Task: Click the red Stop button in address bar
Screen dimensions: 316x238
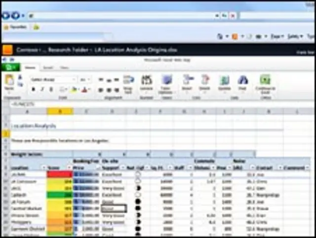Action: (x=233, y=15)
